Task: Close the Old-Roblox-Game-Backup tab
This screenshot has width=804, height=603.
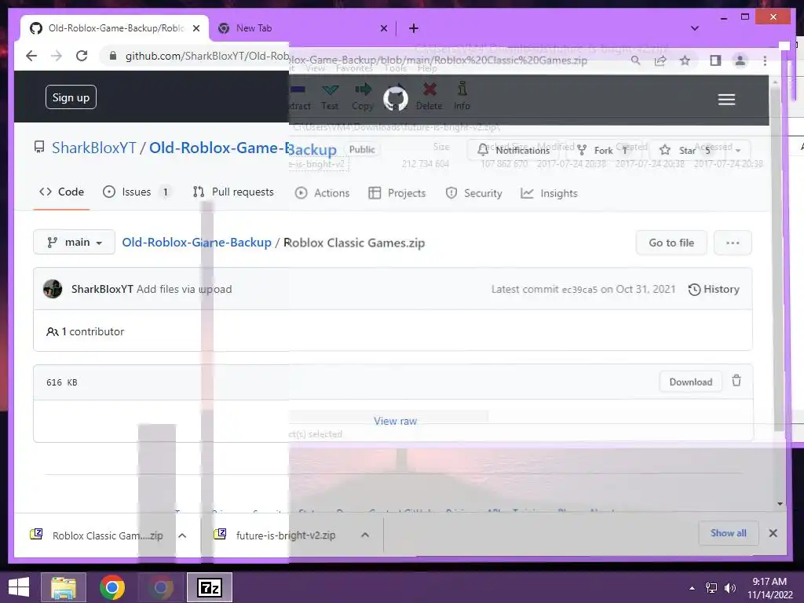Action: [x=196, y=28]
